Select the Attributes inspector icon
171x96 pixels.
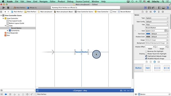tap(155, 12)
